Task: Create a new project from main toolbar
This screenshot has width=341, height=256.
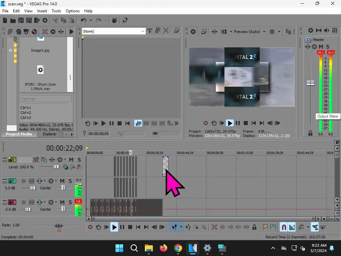Action: click(x=5, y=20)
